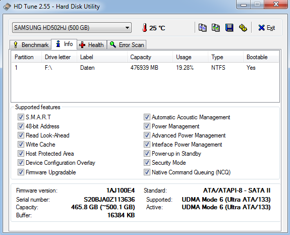Image resolution: width=290 pixels, height=235 pixels.
Task: Open the options wrench icon
Action: click(x=243, y=28)
